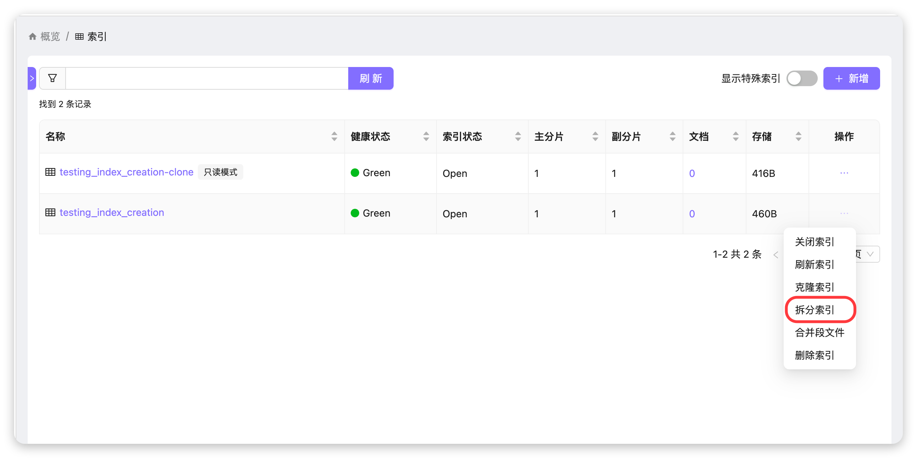Select 克隆索引 menu option
The height and width of the screenshot is (458, 917).
(815, 287)
